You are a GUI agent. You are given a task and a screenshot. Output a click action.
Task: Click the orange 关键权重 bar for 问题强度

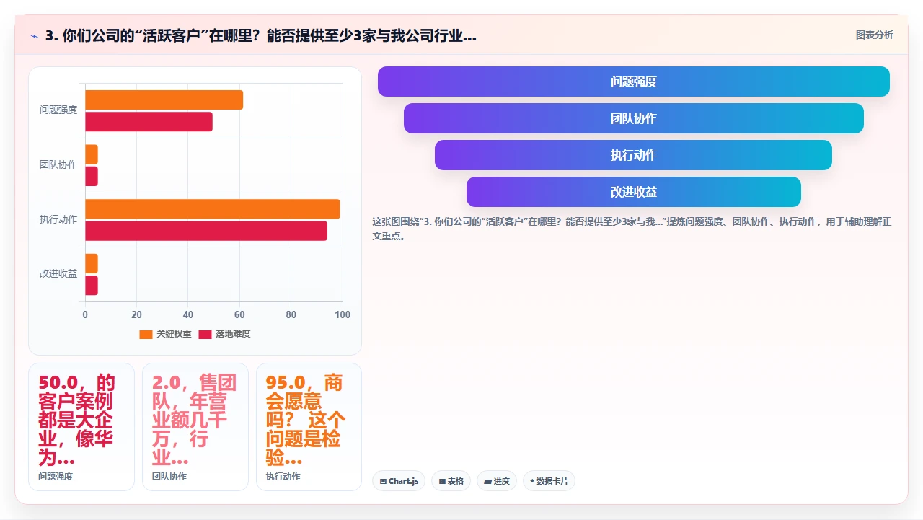click(x=164, y=100)
